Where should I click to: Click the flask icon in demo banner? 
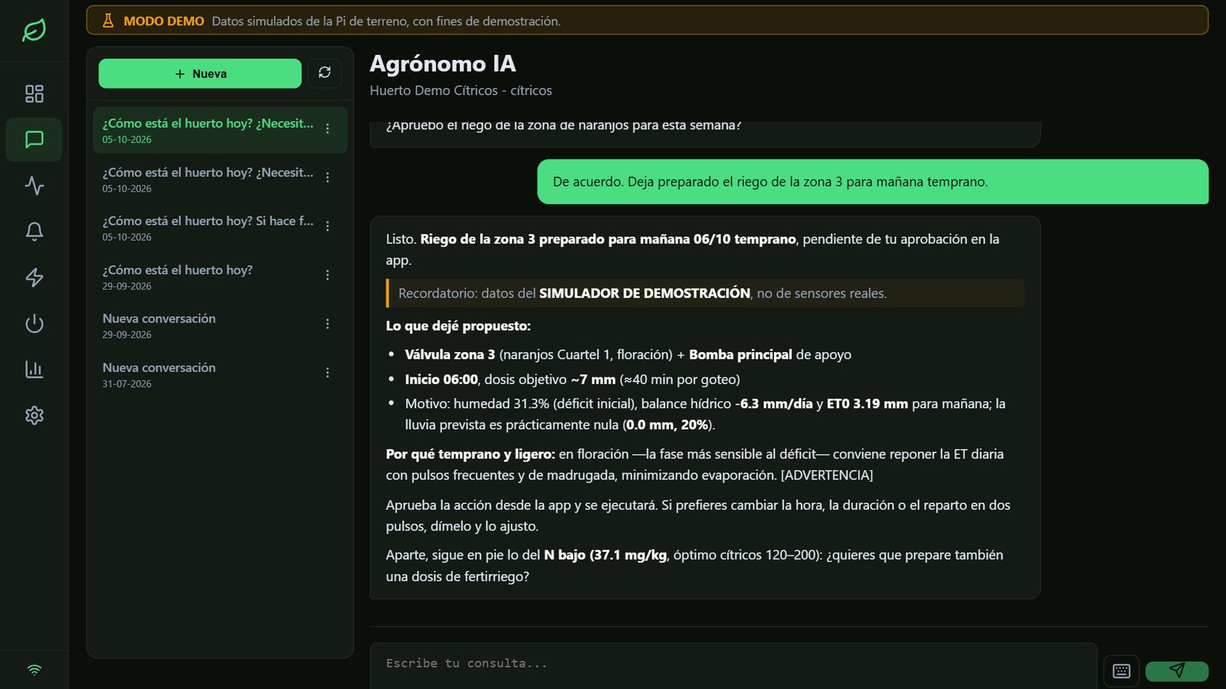coord(108,21)
